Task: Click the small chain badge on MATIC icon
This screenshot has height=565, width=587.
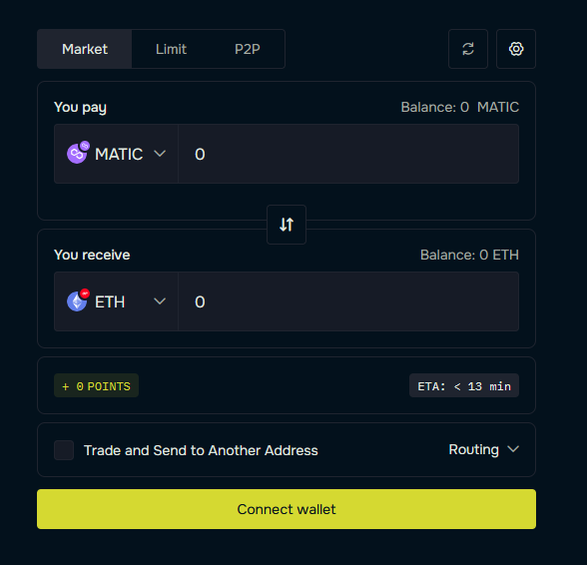Action: (85, 146)
